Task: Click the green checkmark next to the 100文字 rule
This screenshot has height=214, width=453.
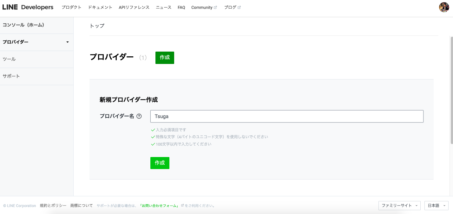Action: tap(153, 144)
